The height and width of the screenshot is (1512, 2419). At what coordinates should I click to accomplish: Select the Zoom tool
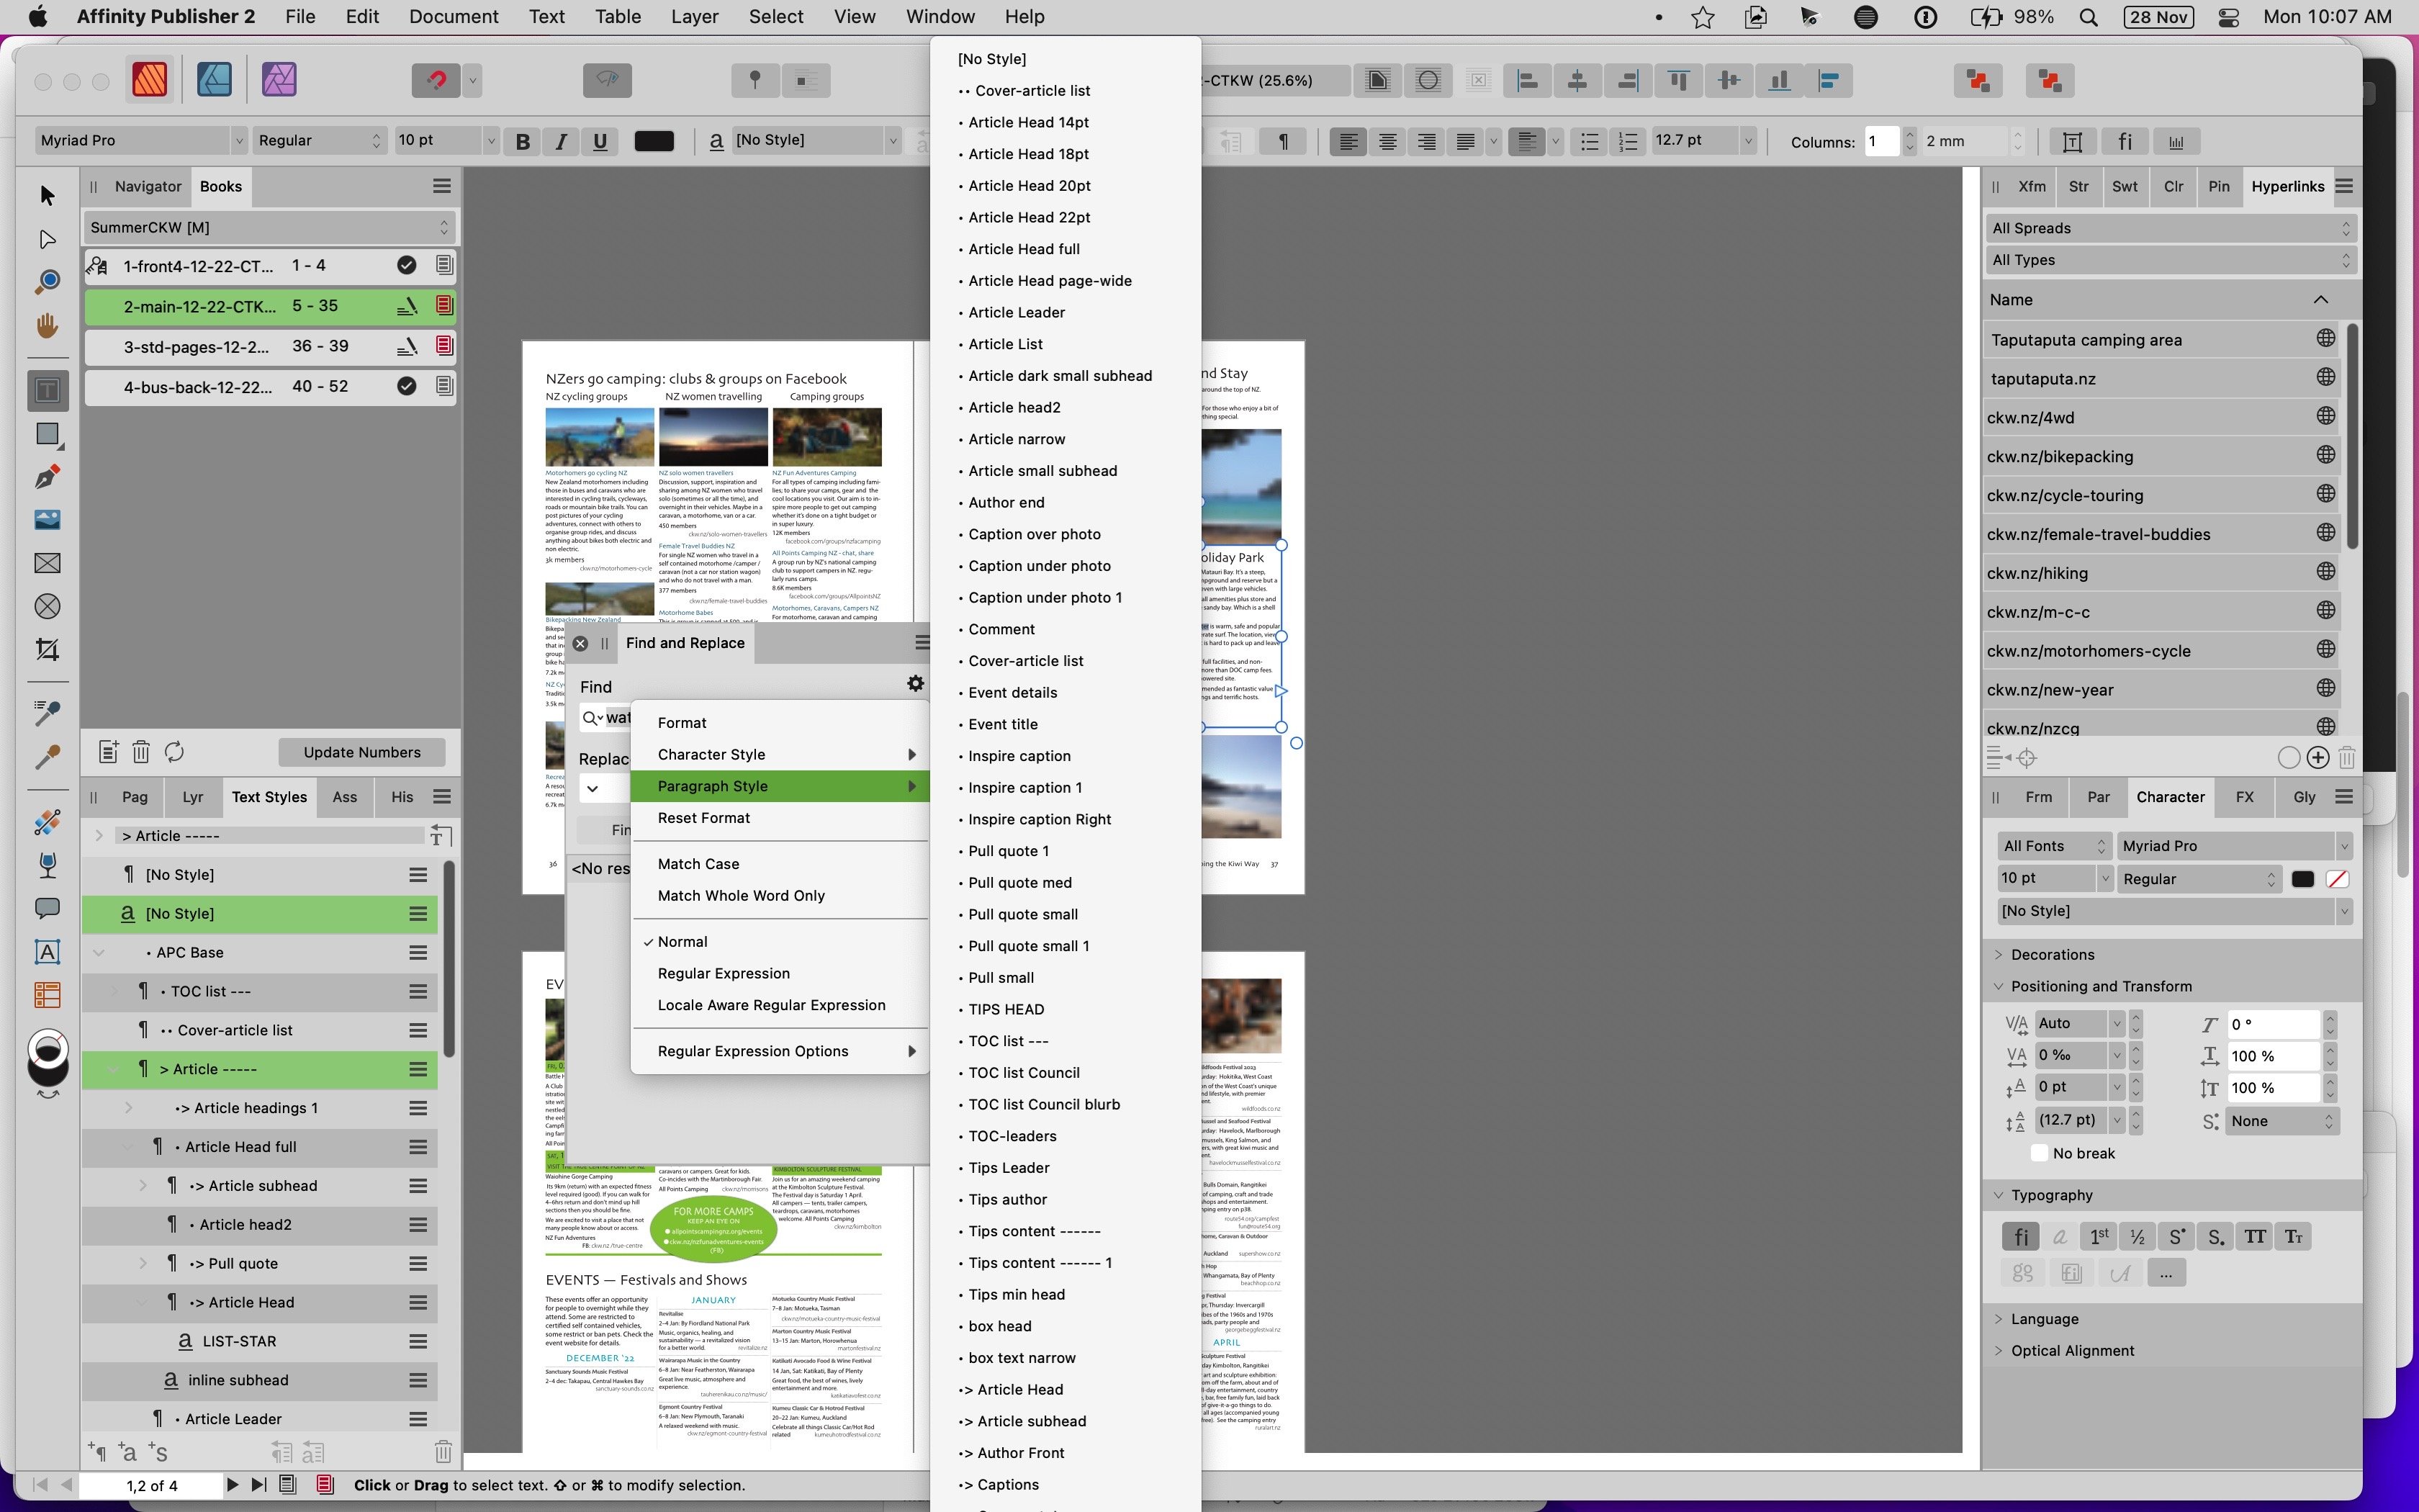pyautogui.click(x=46, y=281)
